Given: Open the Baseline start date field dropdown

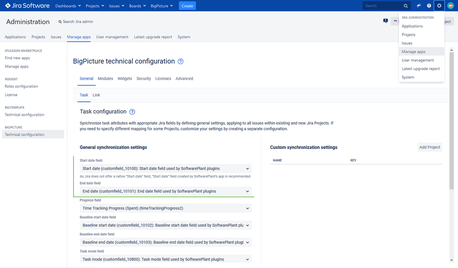Looking at the screenshot, I should coord(166,225).
